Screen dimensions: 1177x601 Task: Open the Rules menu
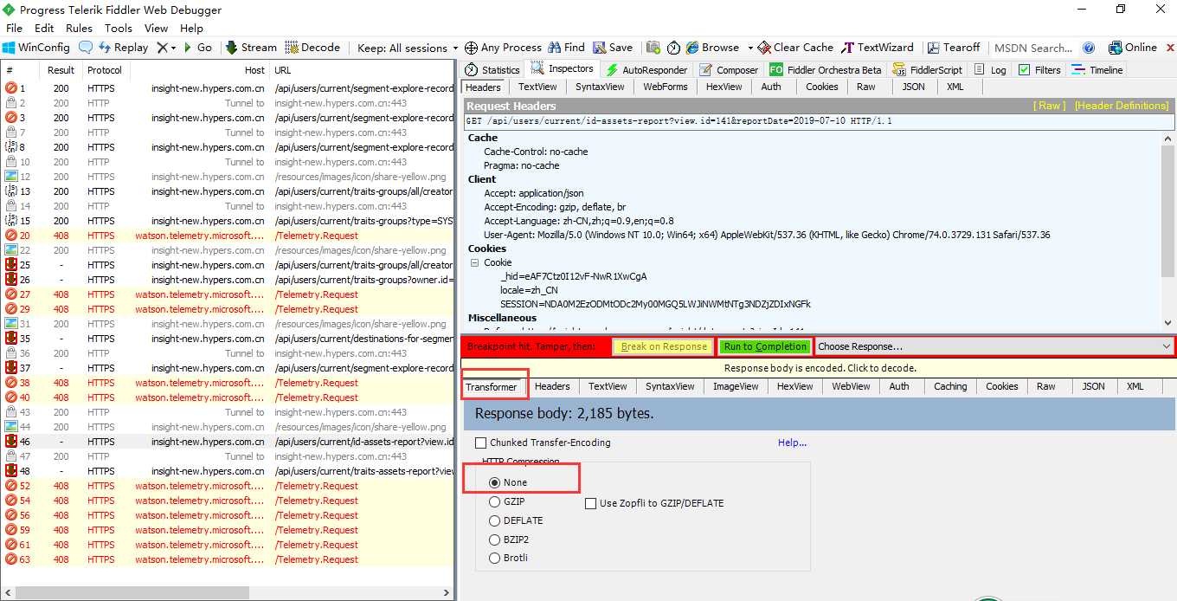click(79, 28)
